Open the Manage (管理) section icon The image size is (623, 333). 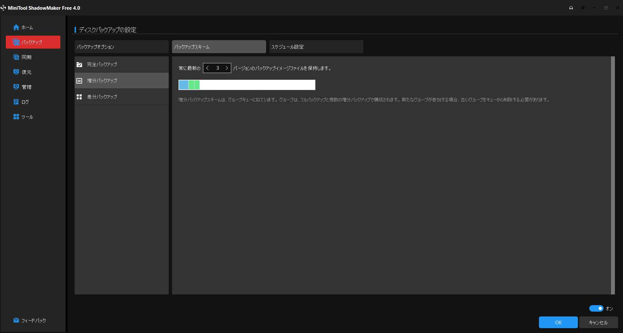16,87
